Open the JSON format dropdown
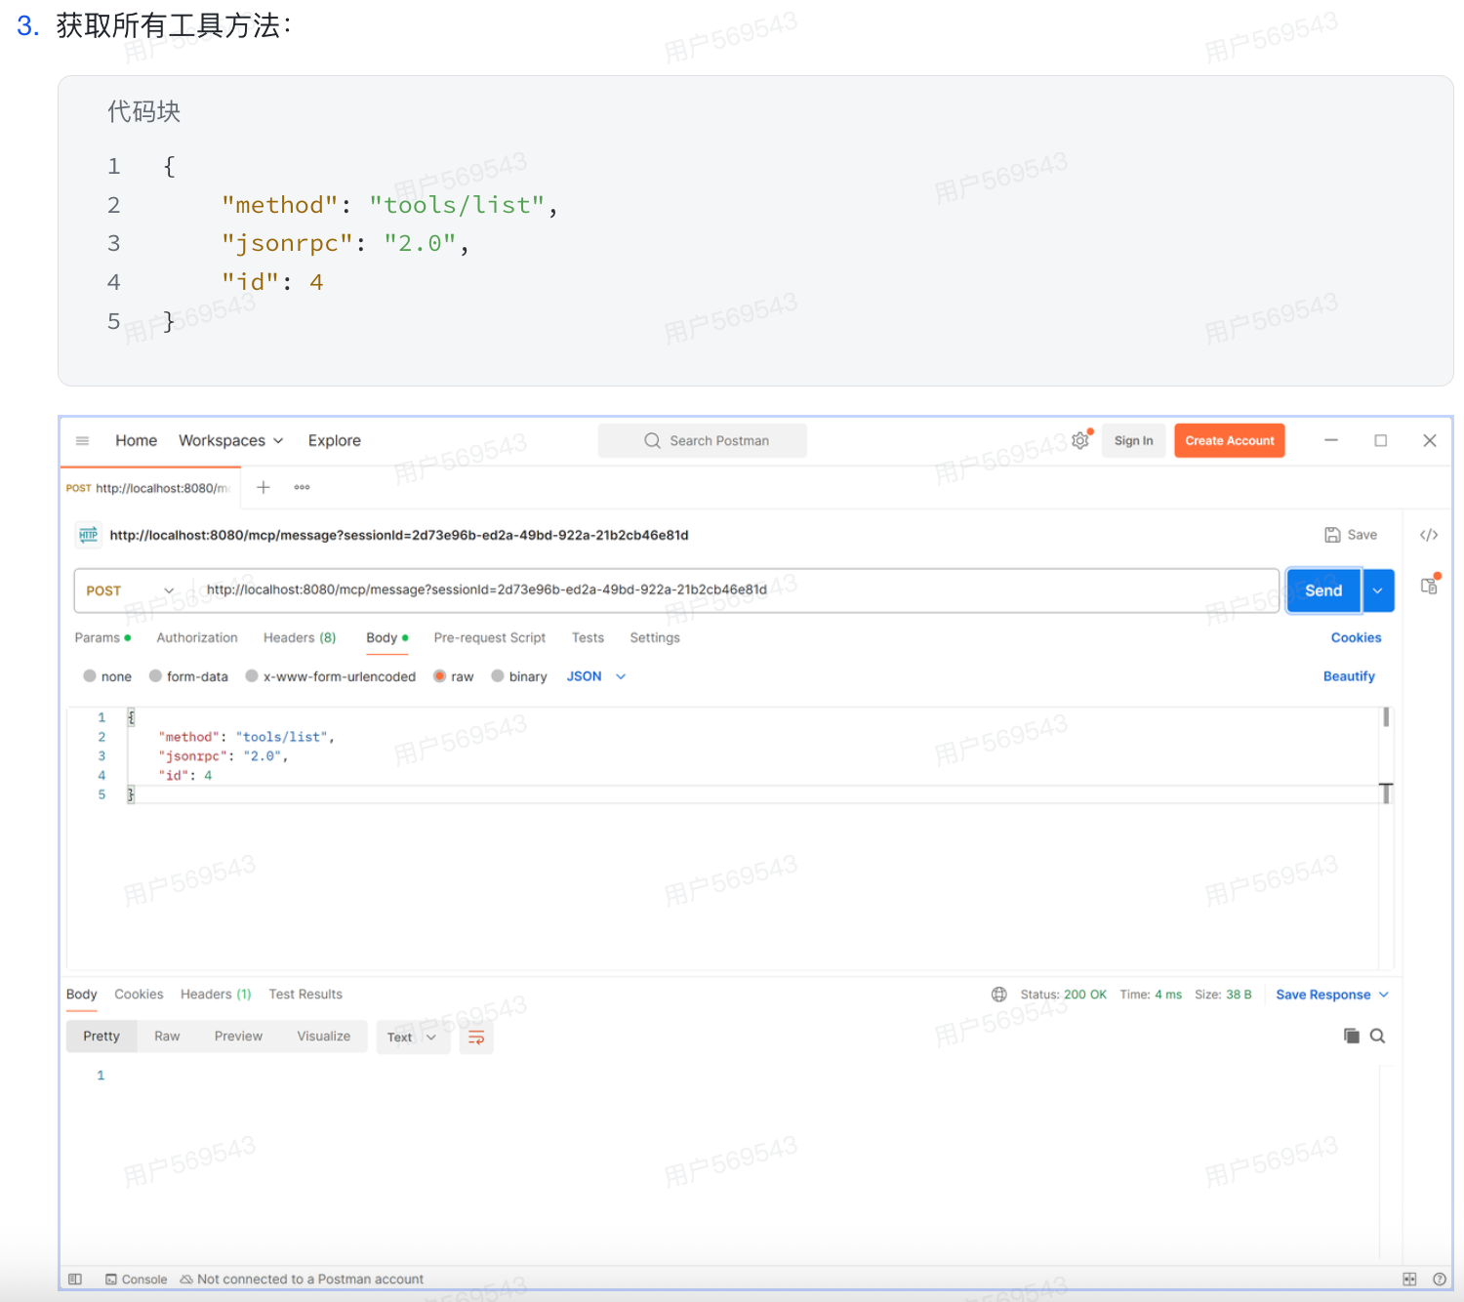Image resolution: width=1464 pixels, height=1302 pixels. [596, 676]
